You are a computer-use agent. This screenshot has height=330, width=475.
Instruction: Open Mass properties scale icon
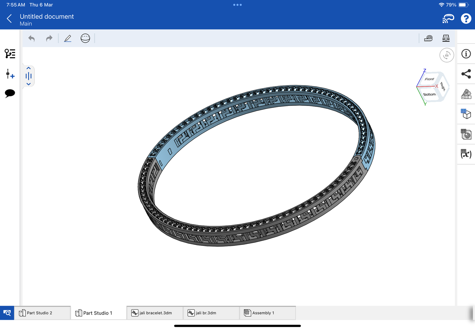[446, 38]
